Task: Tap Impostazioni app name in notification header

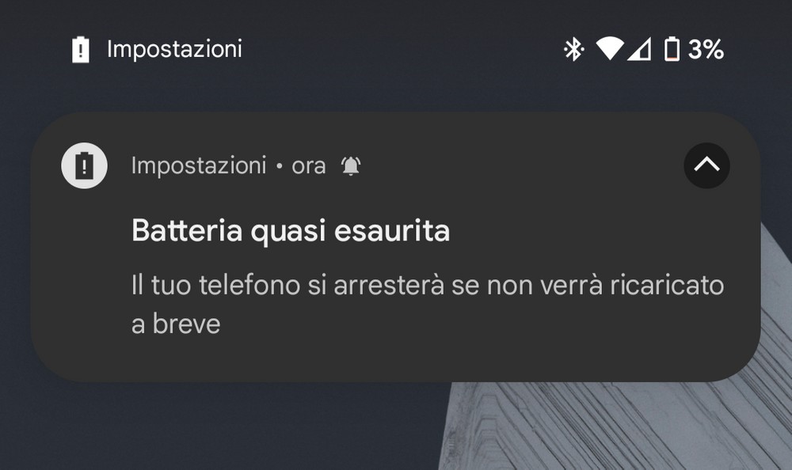Action: [x=199, y=165]
